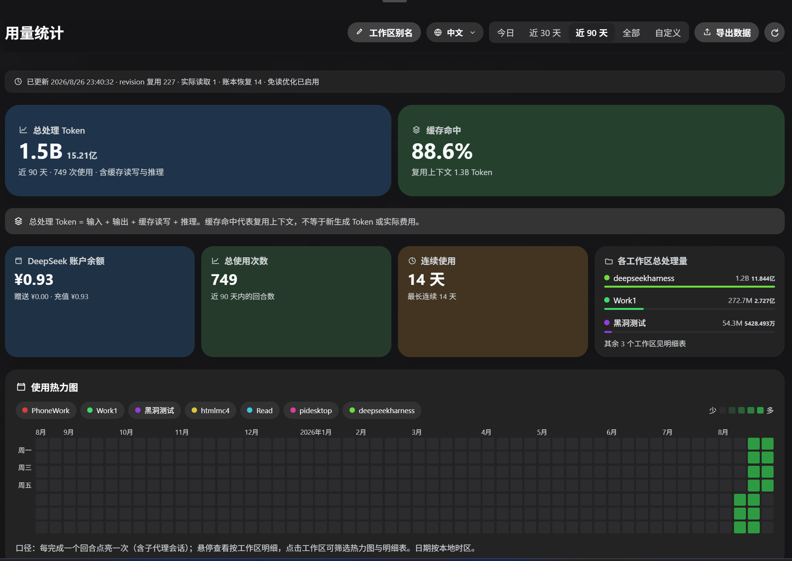This screenshot has width=792, height=561.
Task: Click the 88.6% cache hit value
Action: pyautogui.click(x=442, y=151)
